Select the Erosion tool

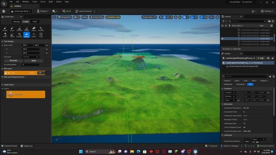coord(41,29)
